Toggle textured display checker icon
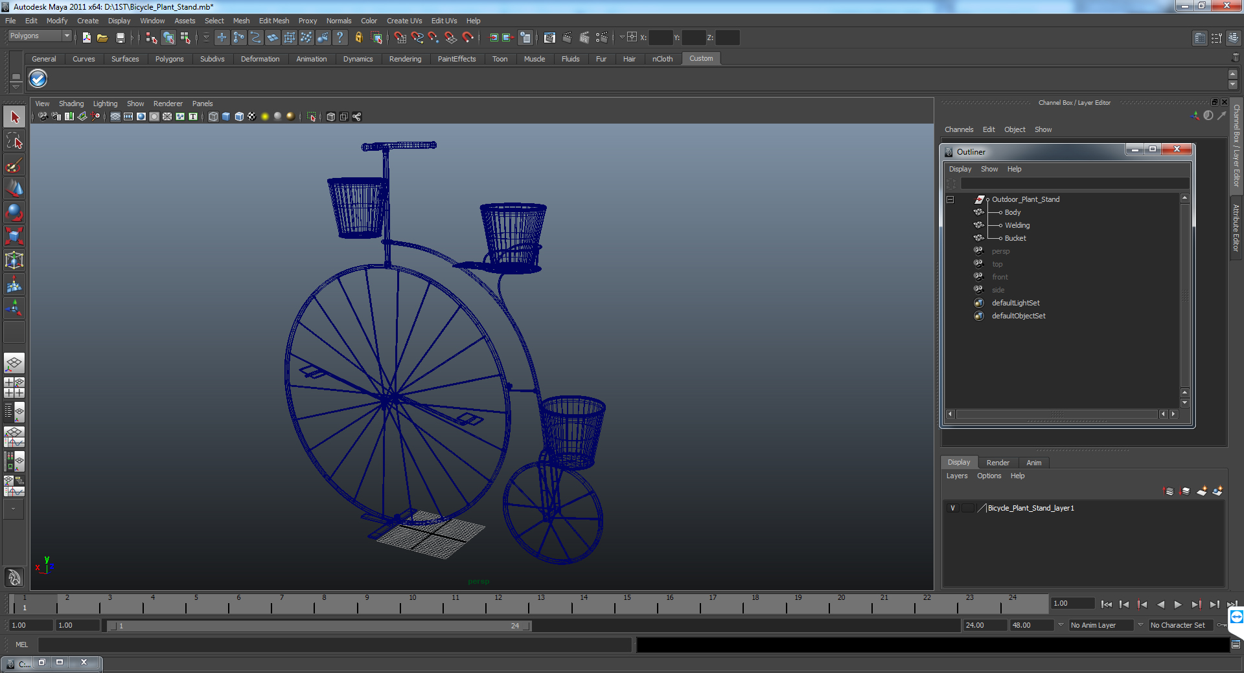The width and height of the screenshot is (1244, 673). coord(252,116)
